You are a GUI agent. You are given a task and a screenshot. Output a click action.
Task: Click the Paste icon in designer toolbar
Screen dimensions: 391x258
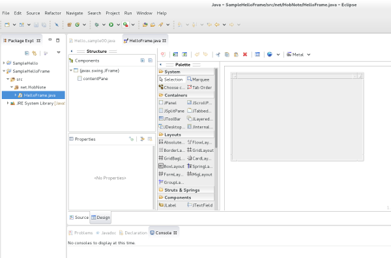coord(236,54)
